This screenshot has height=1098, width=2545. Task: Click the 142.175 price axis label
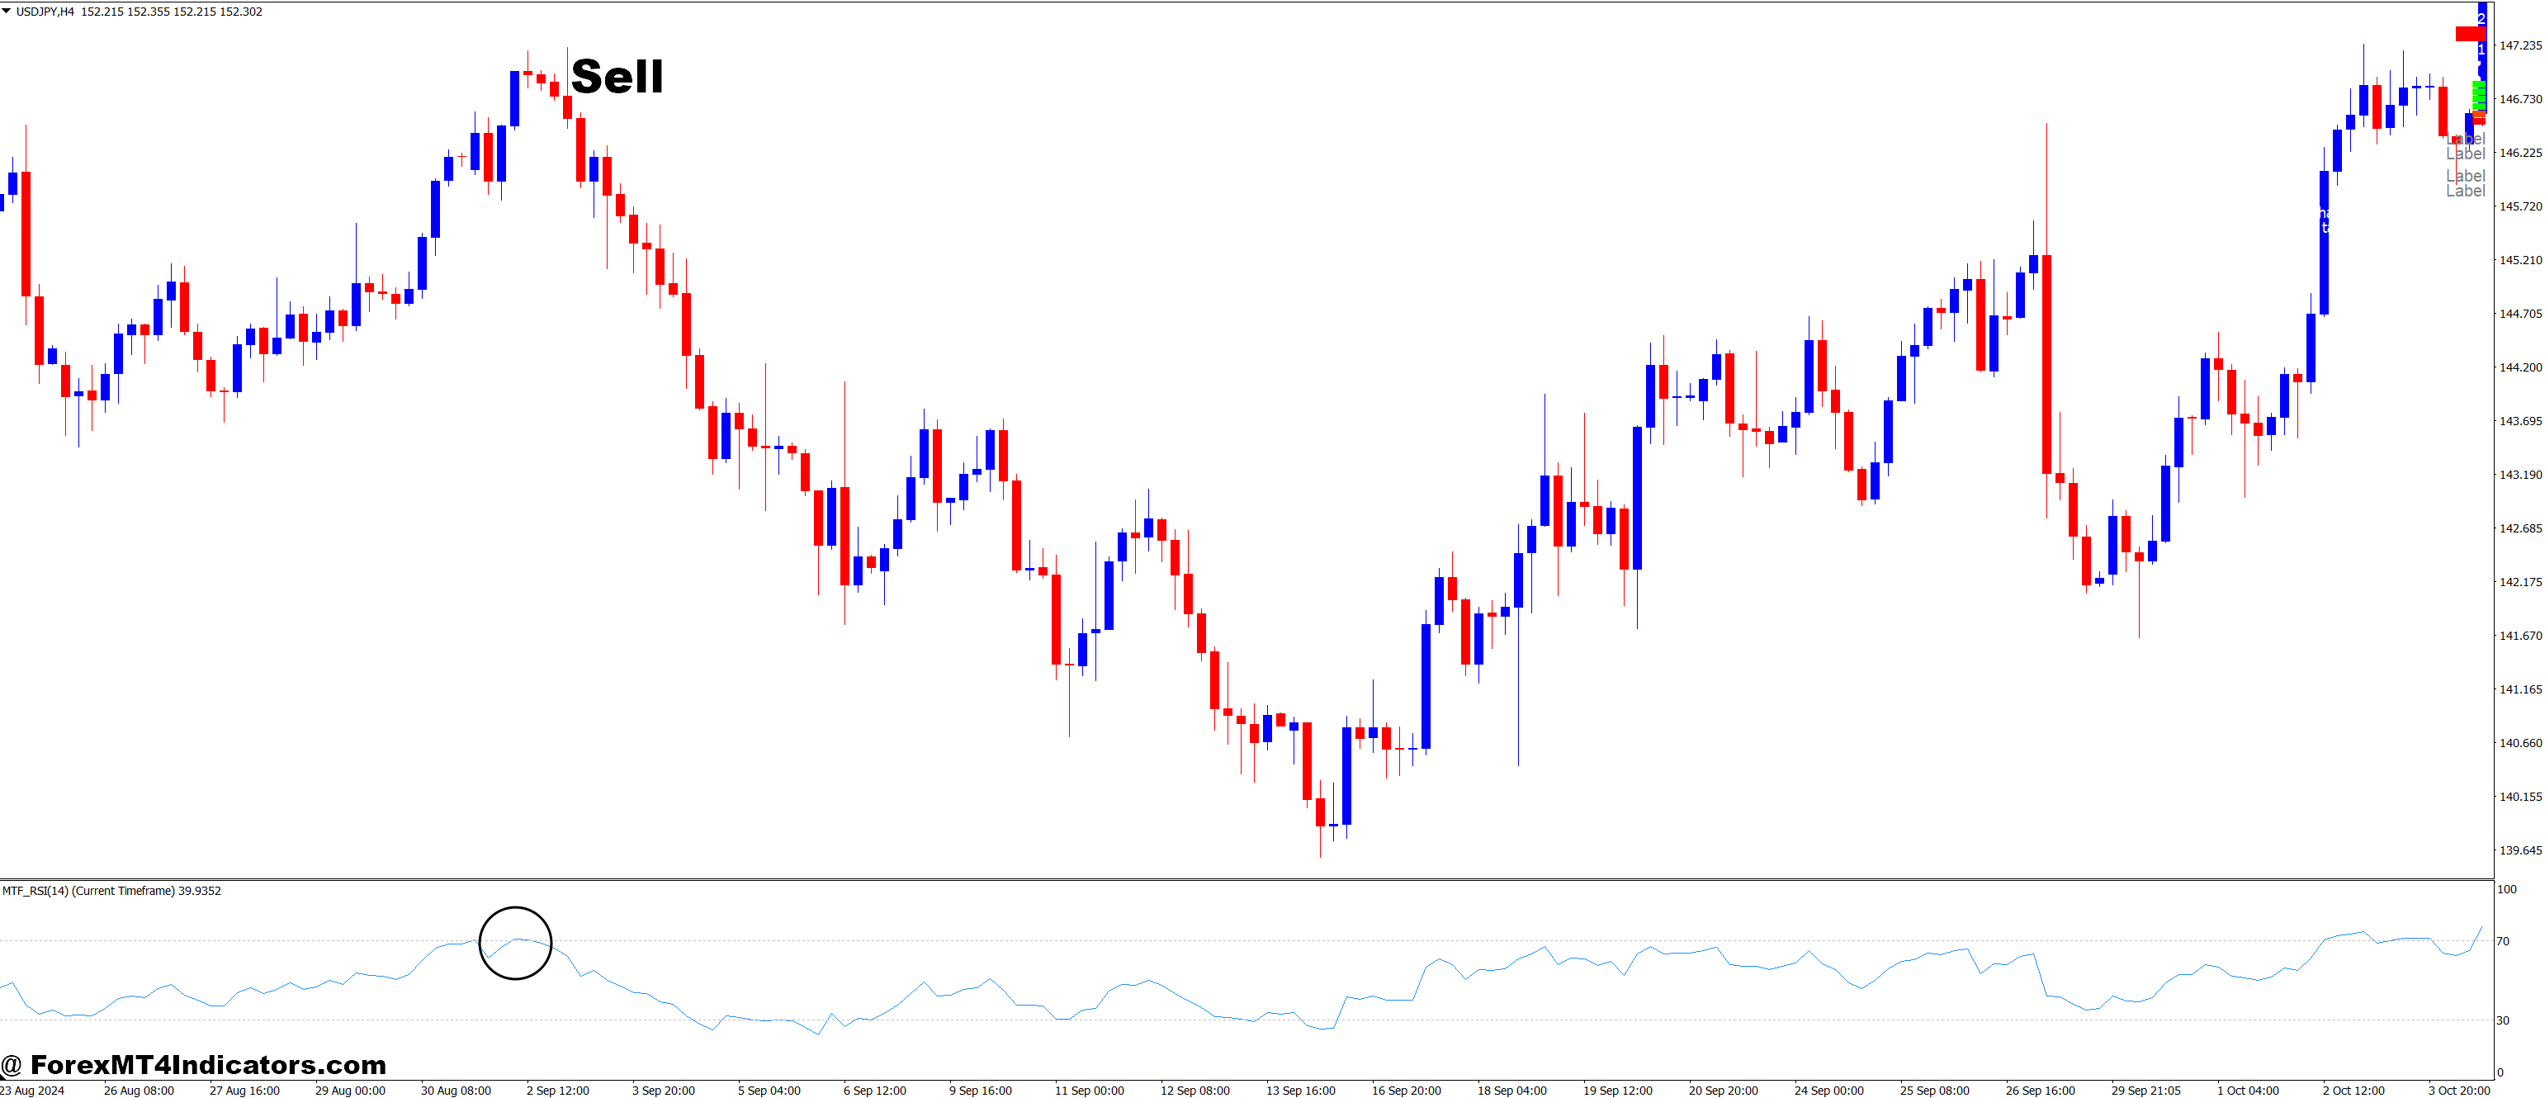click(x=2520, y=582)
